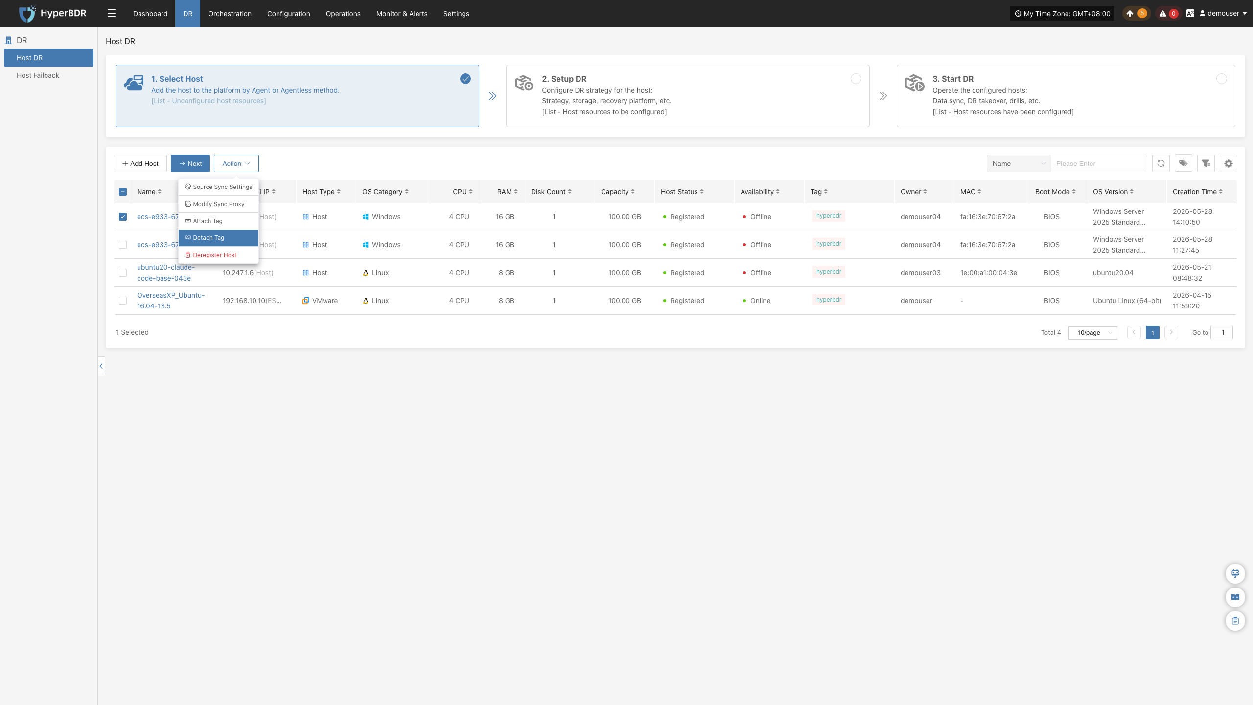Expand the Action dropdown button
Image resolution: width=1253 pixels, height=705 pixels.
(x=236, y=164)
